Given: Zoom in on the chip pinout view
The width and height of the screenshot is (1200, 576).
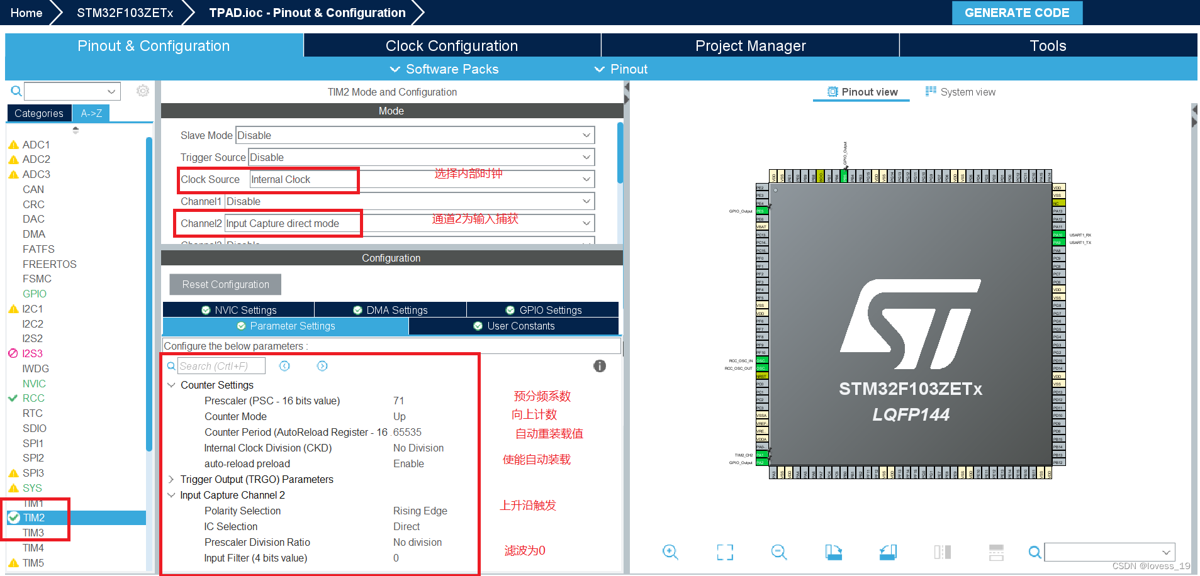Looking at the screenshot, I should point(670,552).
